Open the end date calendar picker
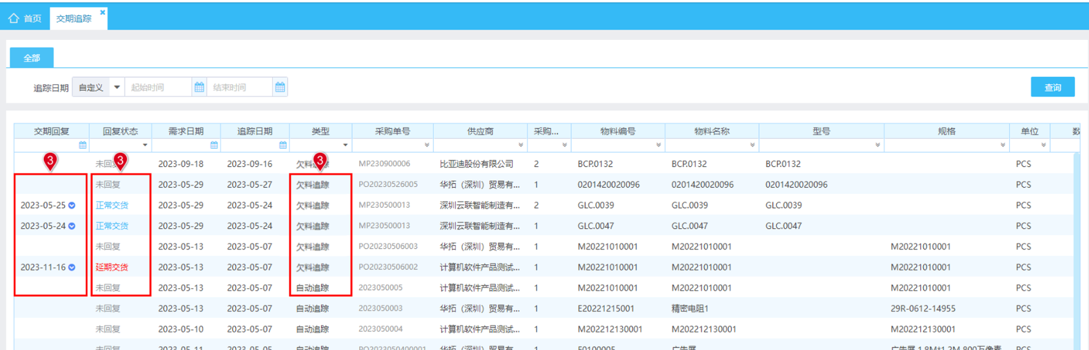The width and height of the screenshot is (1089, 350). click(x=280, y=87)
